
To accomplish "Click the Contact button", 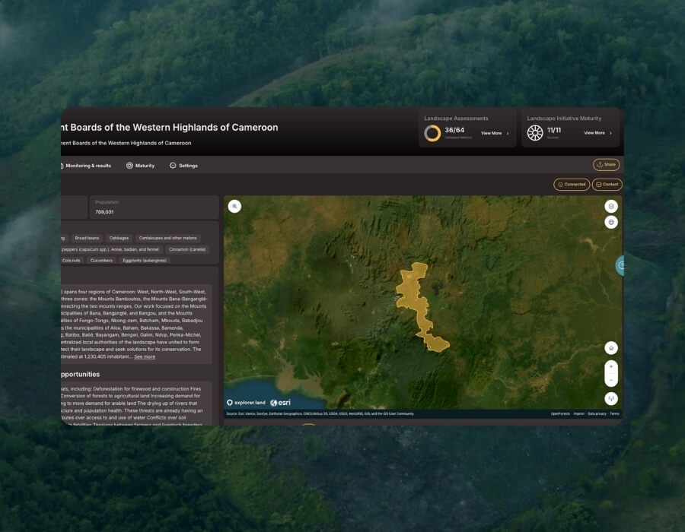I will pyautogui.click(x=607, y=185).
